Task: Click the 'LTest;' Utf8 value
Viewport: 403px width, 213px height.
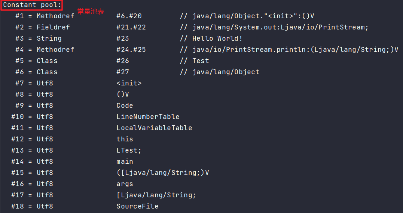Action: (x=129, y=150)
